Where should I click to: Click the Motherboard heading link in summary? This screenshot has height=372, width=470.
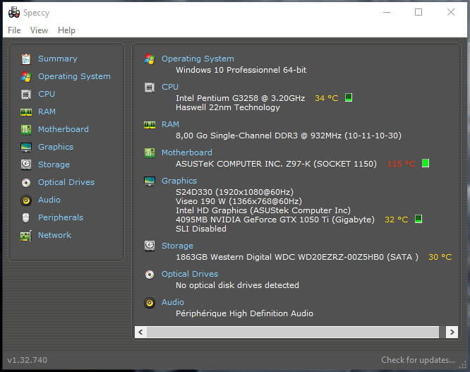click(187, 152)
